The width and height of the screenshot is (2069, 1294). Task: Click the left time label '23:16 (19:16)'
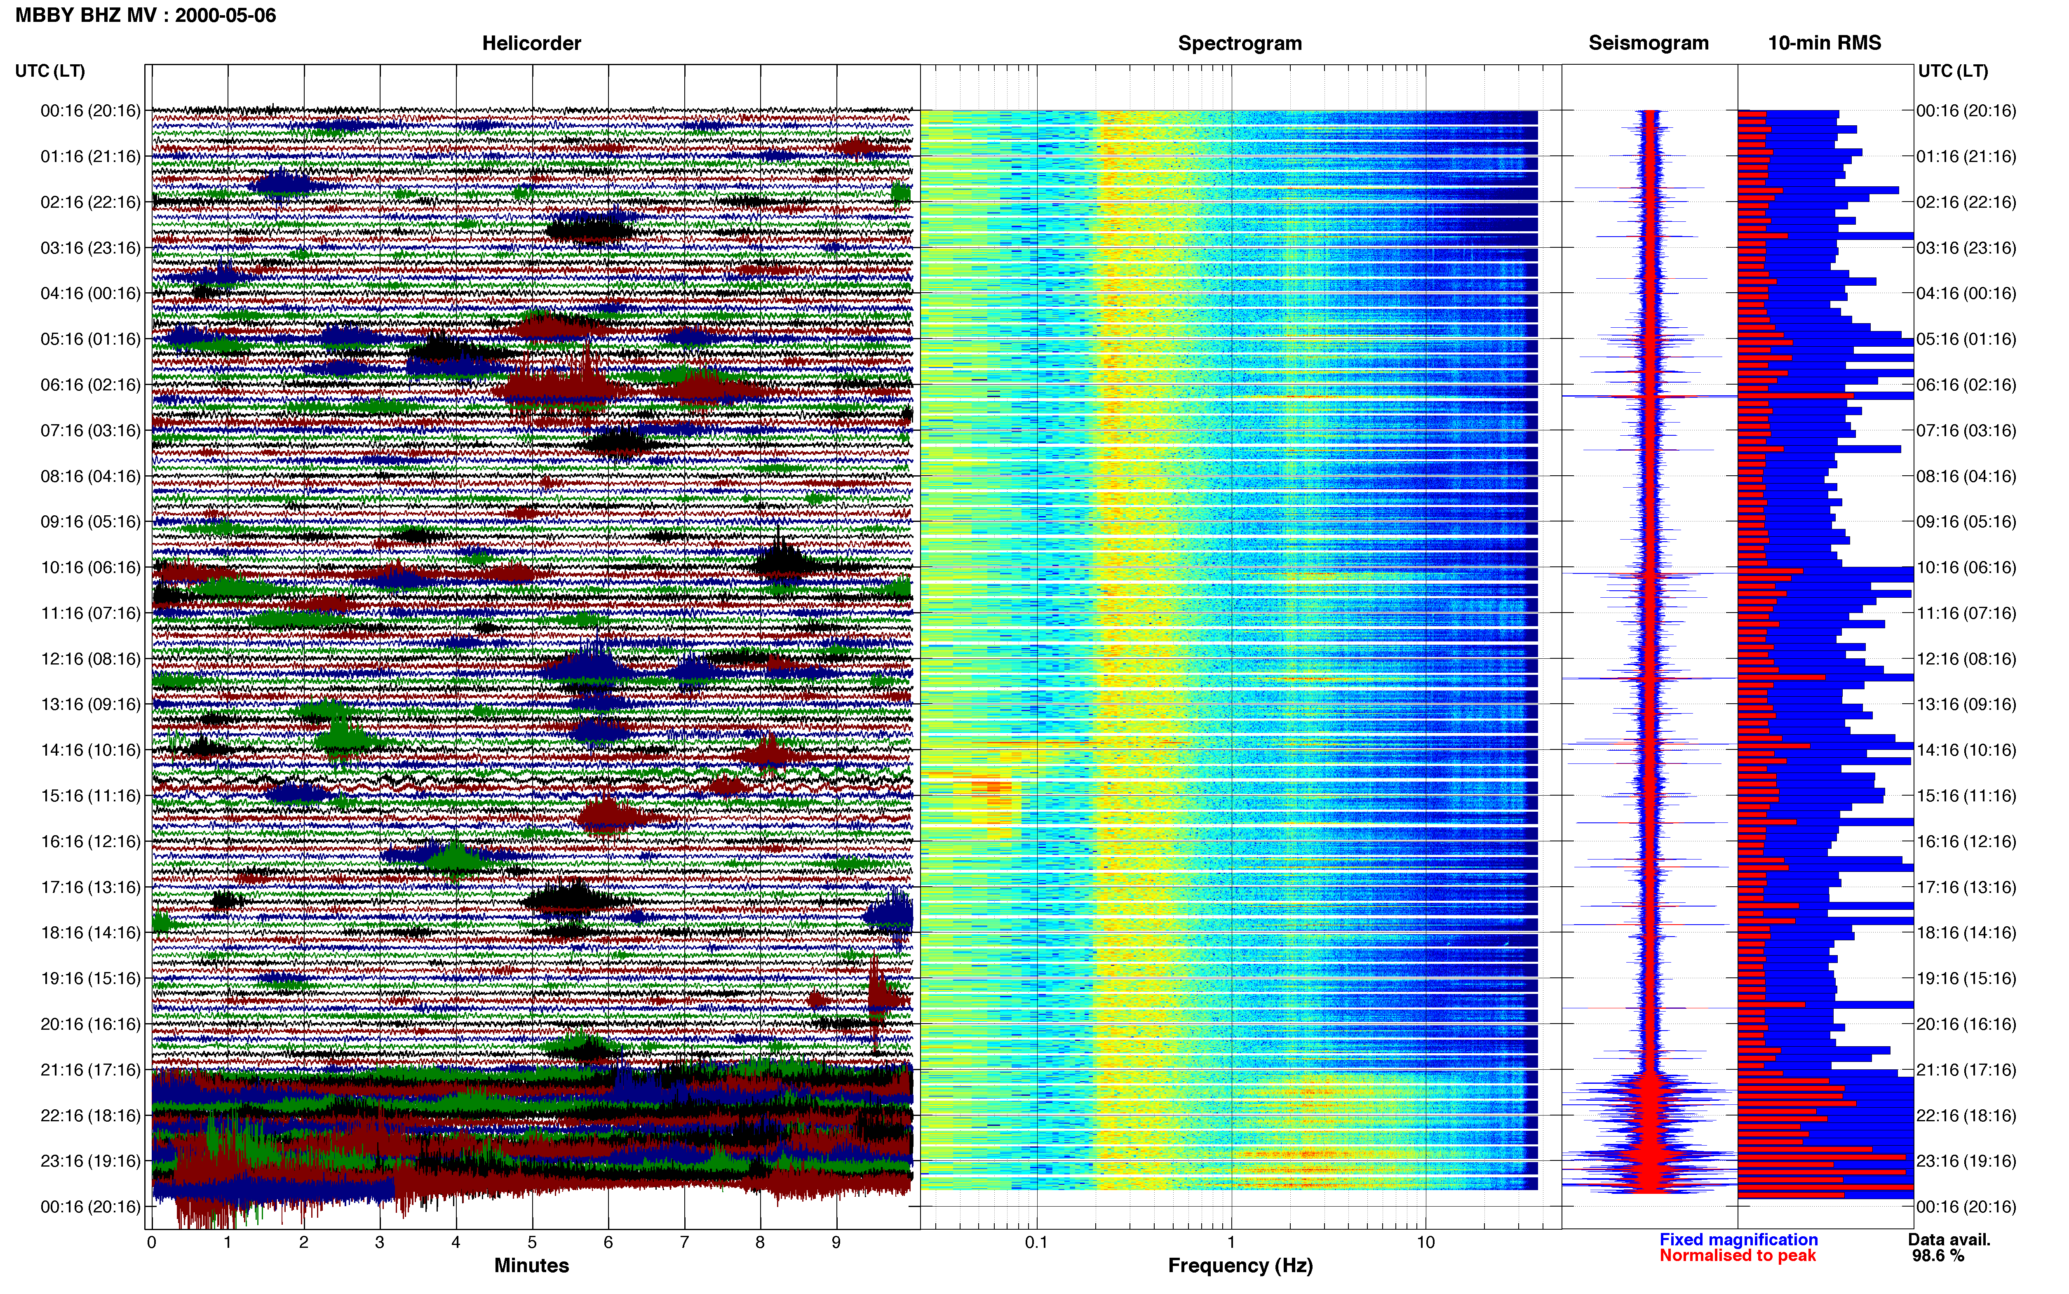coord(91,1160)
